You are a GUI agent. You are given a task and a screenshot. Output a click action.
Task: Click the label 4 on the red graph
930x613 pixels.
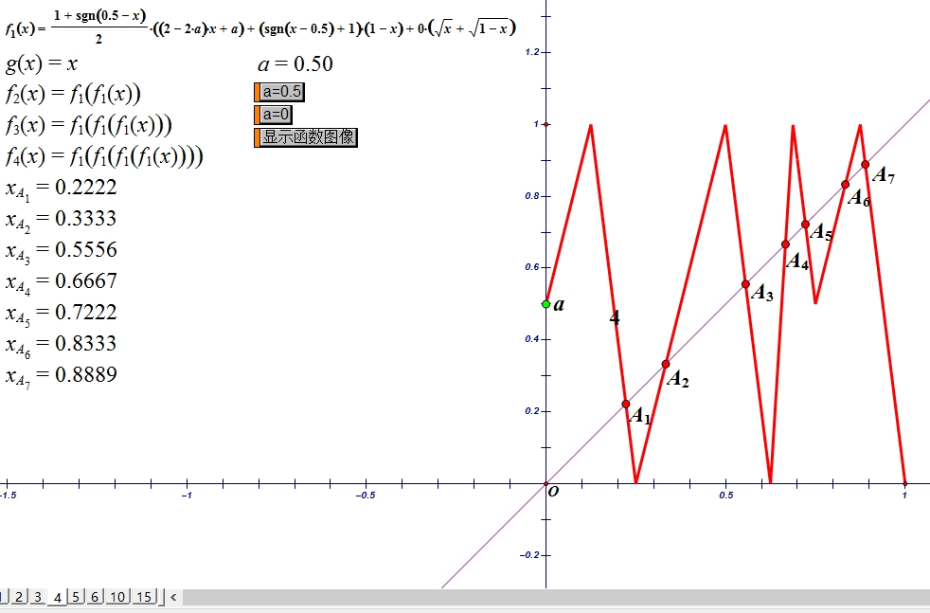coord(615,317)
